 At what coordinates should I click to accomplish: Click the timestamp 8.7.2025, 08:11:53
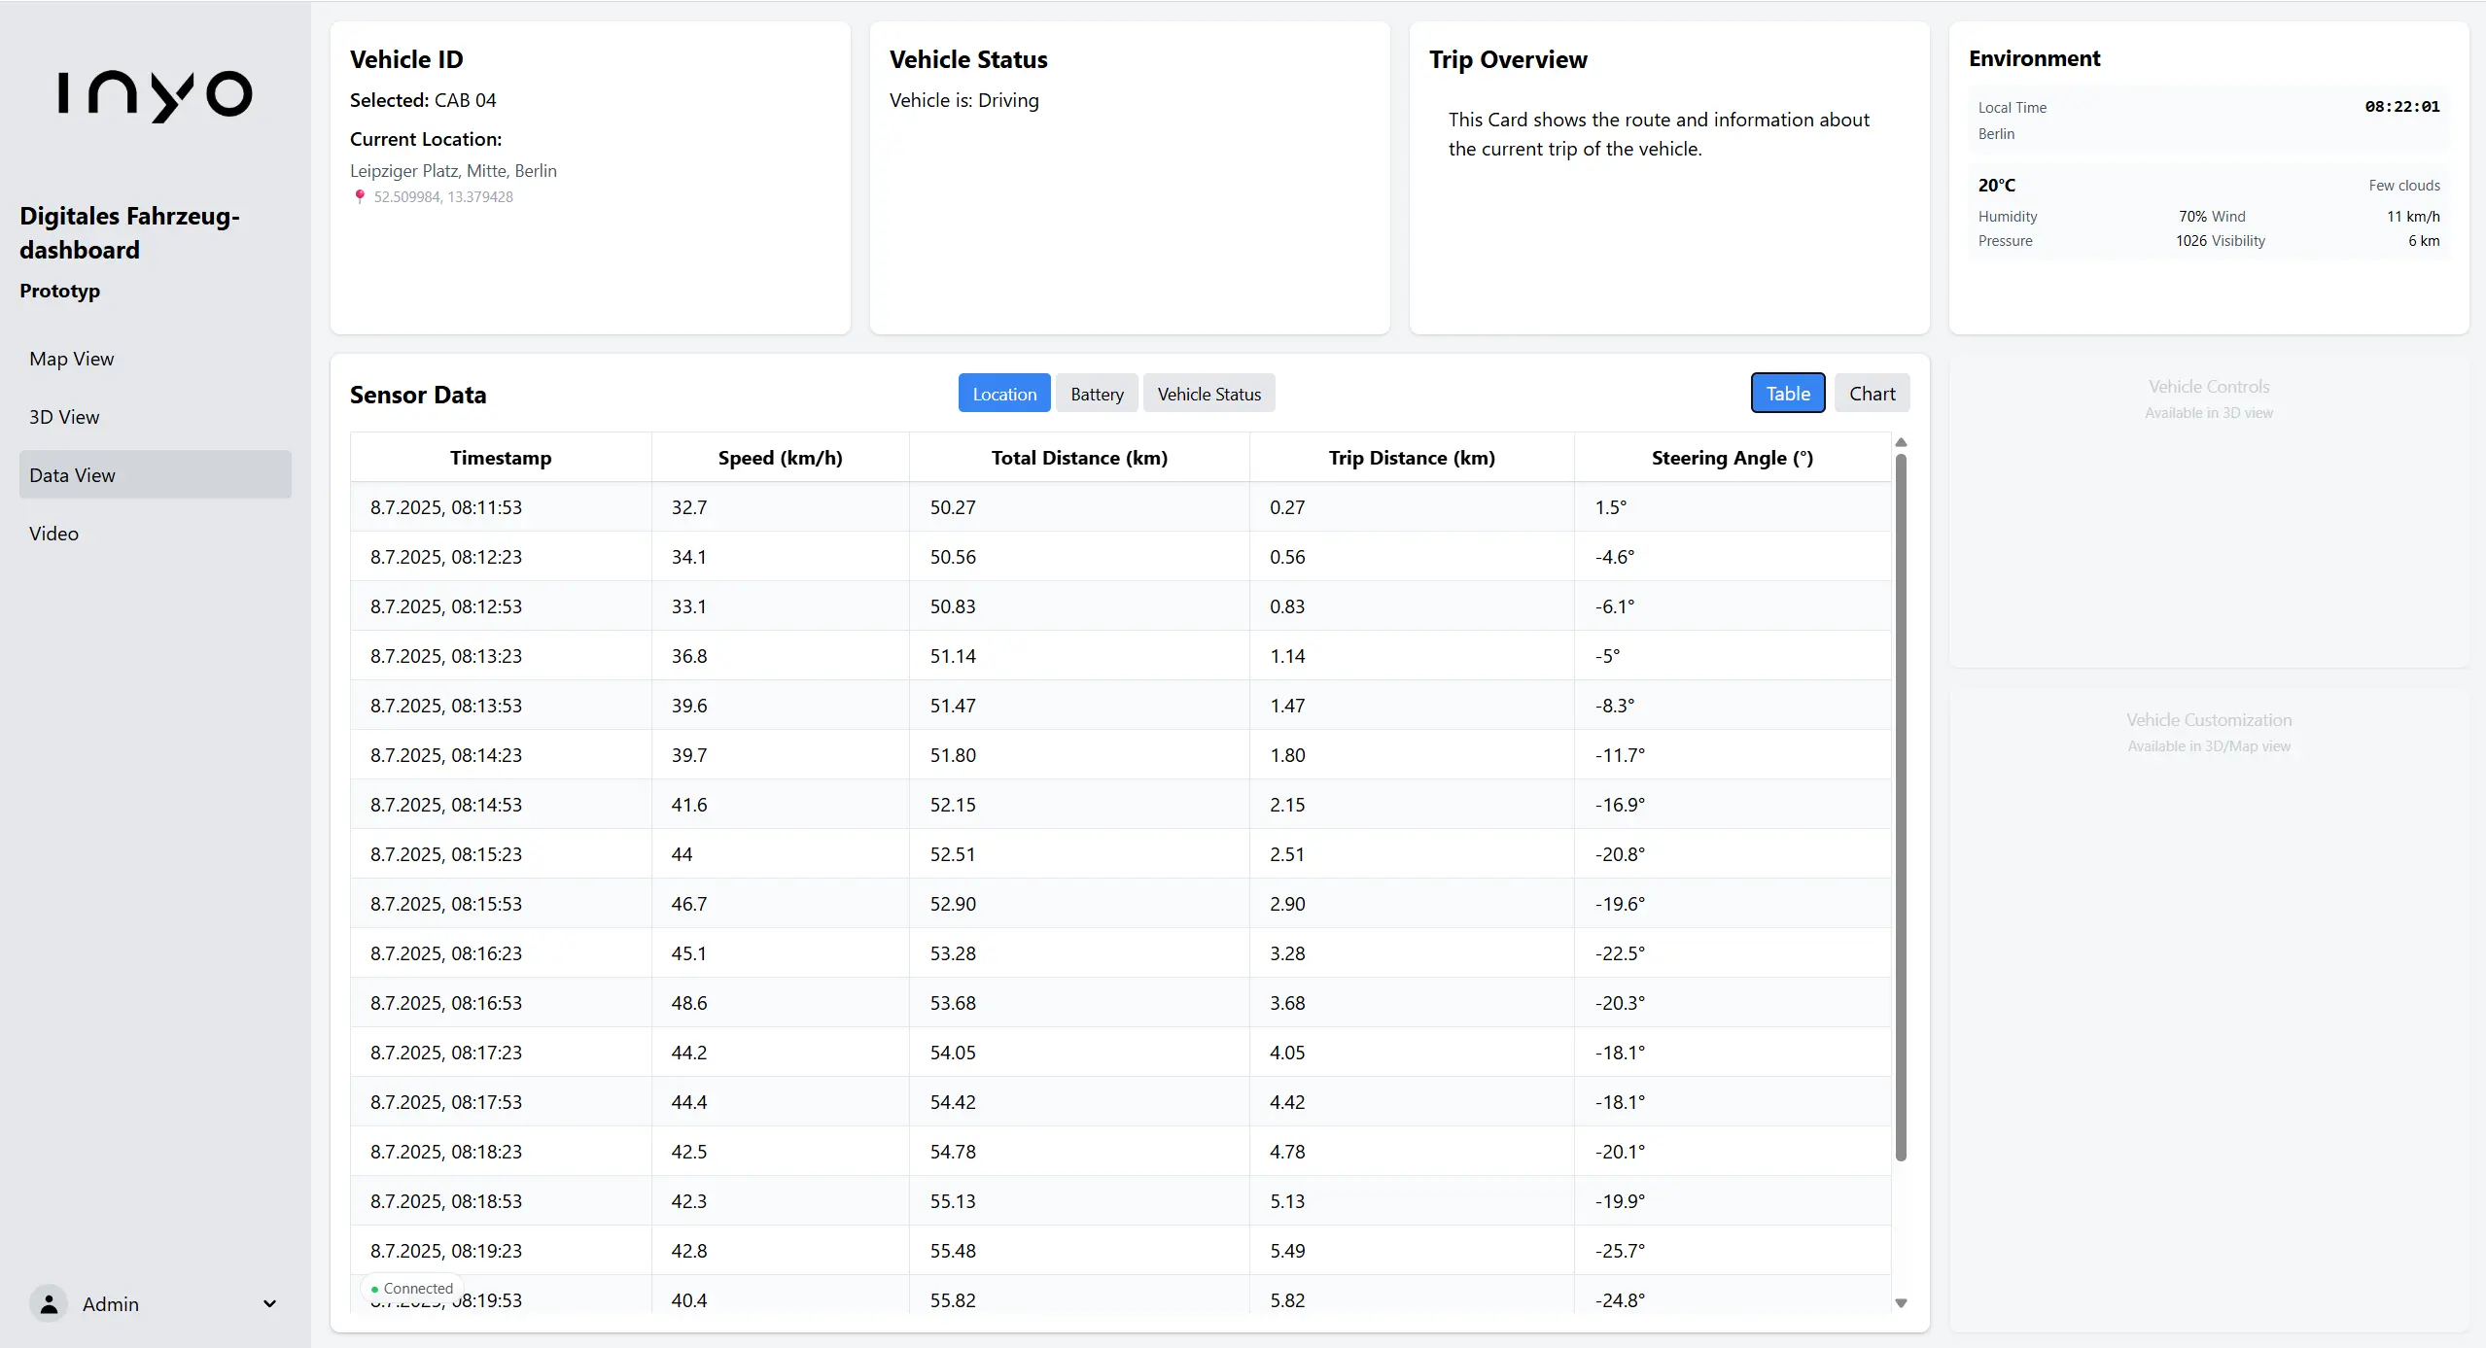pyautogui.click(x=446, y=507)
